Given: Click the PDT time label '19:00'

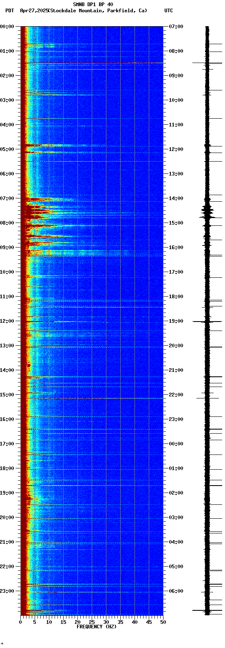Looking at the screenshot, I should point(7,493).
